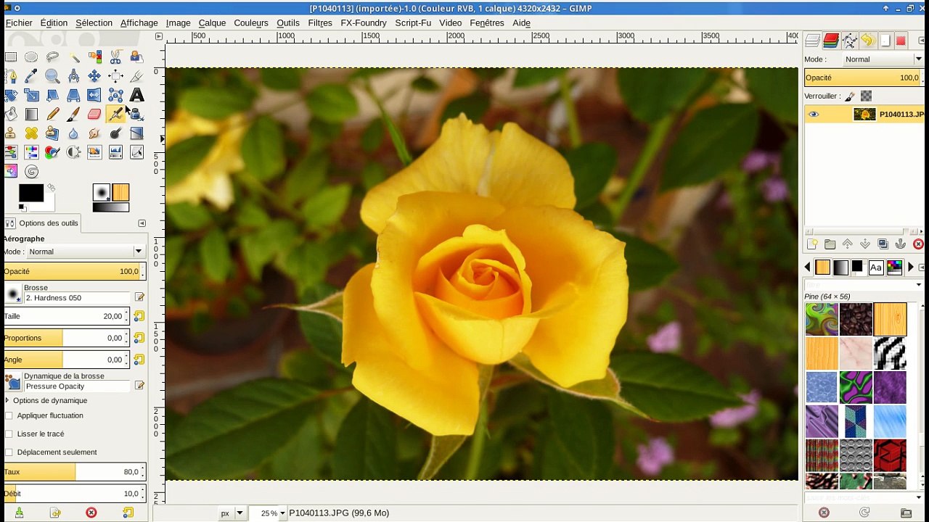The image size is (929, 522).
Task: Click the foreground black color swatch
Action: click(30, 193)
